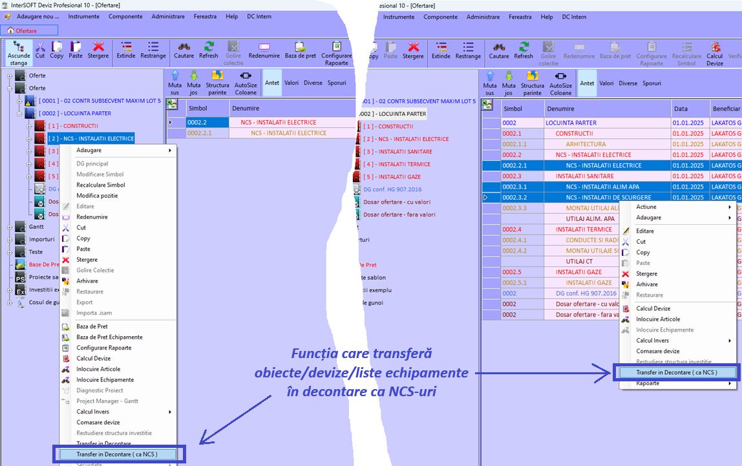The width and height of the screenshot is (742, 466).
Task: Click the Recalculare Simbol toolbar icon
Action: pos(686,51)
